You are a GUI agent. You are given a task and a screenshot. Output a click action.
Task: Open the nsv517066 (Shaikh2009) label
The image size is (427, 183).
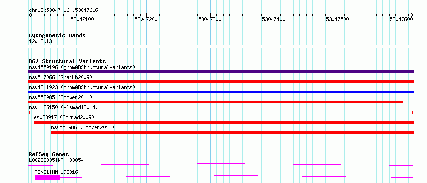60,77
